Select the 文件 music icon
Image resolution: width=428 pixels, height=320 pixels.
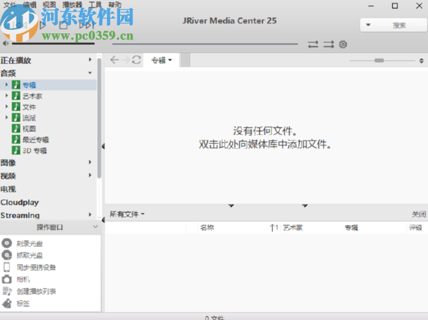click(16, 106)
